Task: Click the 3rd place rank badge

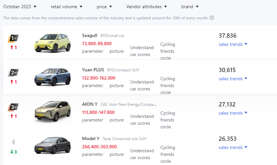Action: click(13, 107)
